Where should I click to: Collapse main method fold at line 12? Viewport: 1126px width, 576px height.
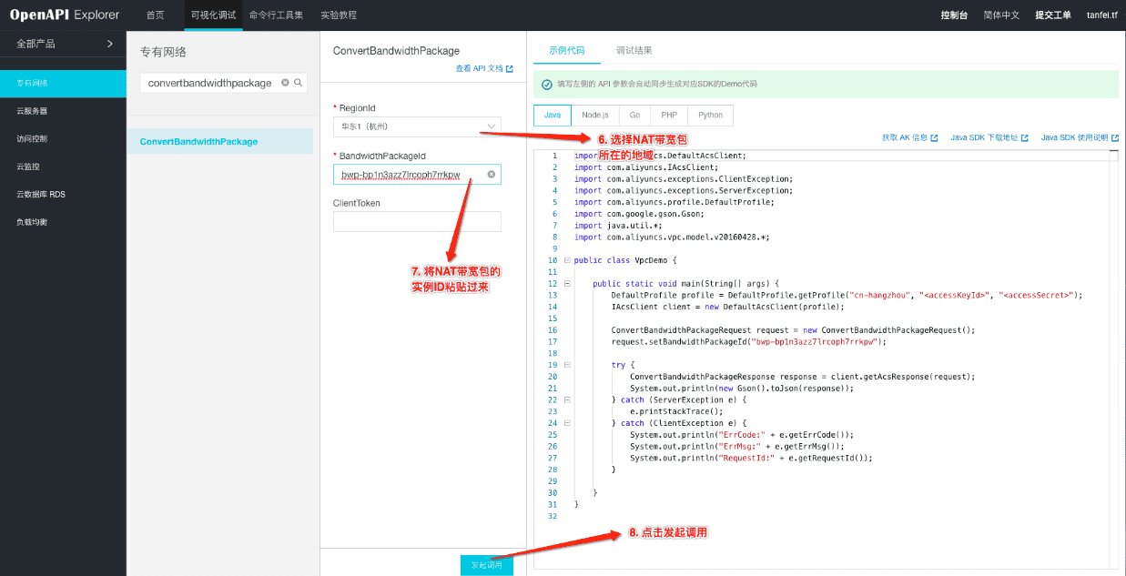(x=567, y=284)
